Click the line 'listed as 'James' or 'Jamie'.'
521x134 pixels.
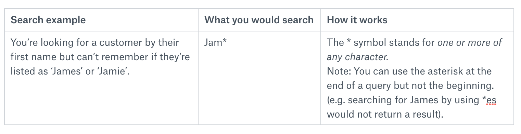tap(70, 71)
